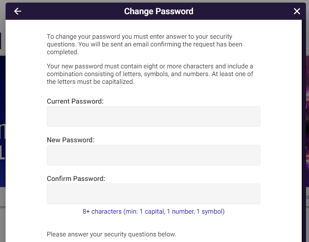Focus the Current Password input field

click(x=154, y=116)
